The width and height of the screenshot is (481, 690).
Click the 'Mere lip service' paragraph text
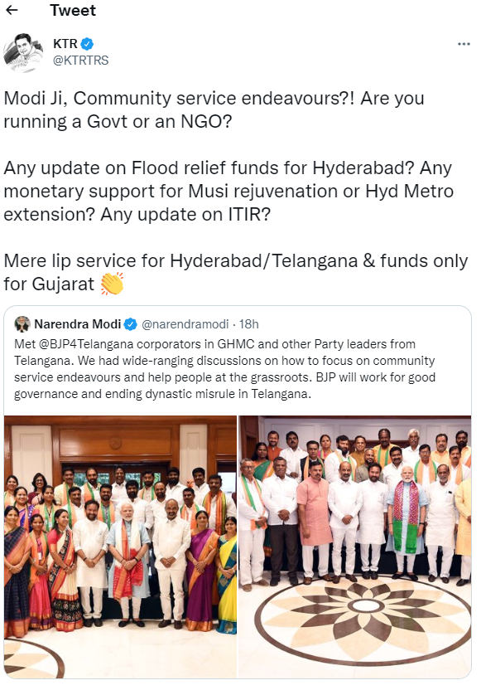coord(236,272)
